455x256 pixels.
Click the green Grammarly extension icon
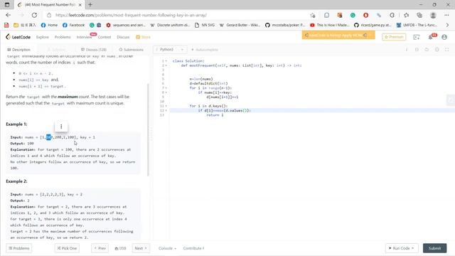353,15
